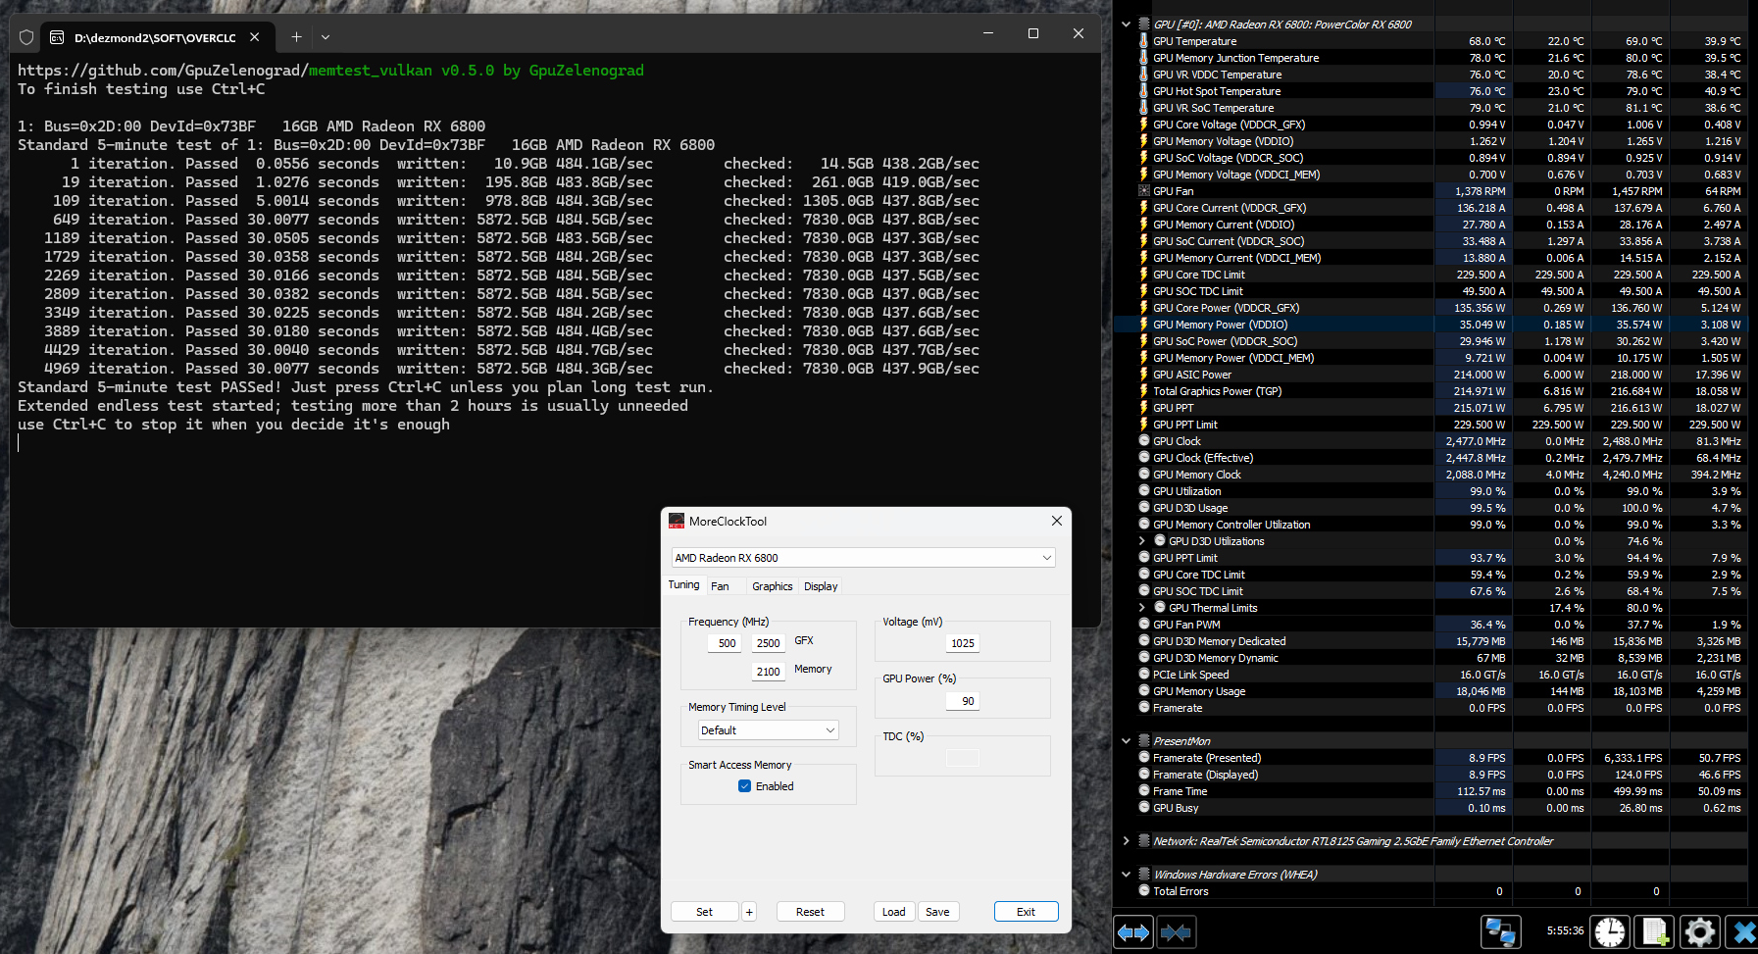Image resolution: width=1758 pixels, height=954 pixels.
Task: Open a new terminal tab with the plus icon
Action: click(296, 36)
